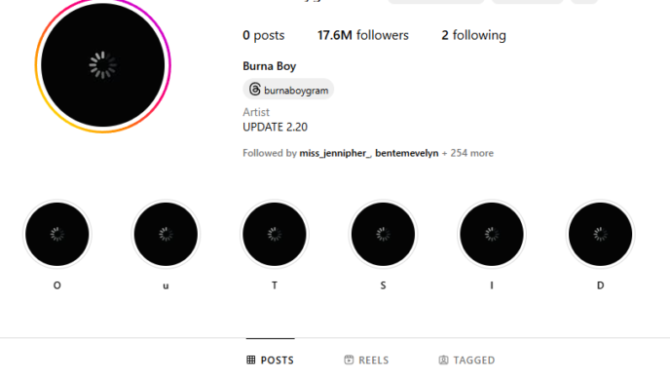
Task: View the 2 following list
Action: tap(473, 35)
